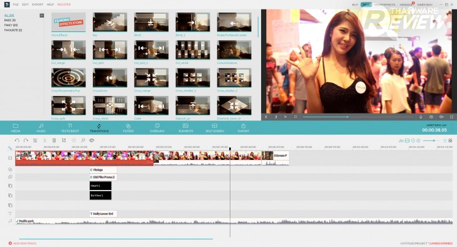
Task: Open the Filters tab
Action: pos(128,128)
